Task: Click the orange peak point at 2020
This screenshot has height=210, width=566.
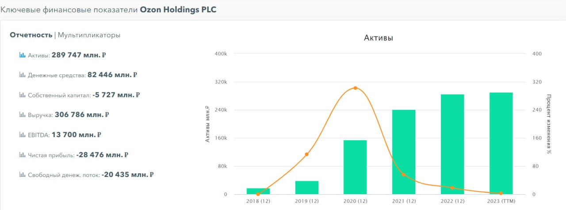Action: tap(355, 88)
